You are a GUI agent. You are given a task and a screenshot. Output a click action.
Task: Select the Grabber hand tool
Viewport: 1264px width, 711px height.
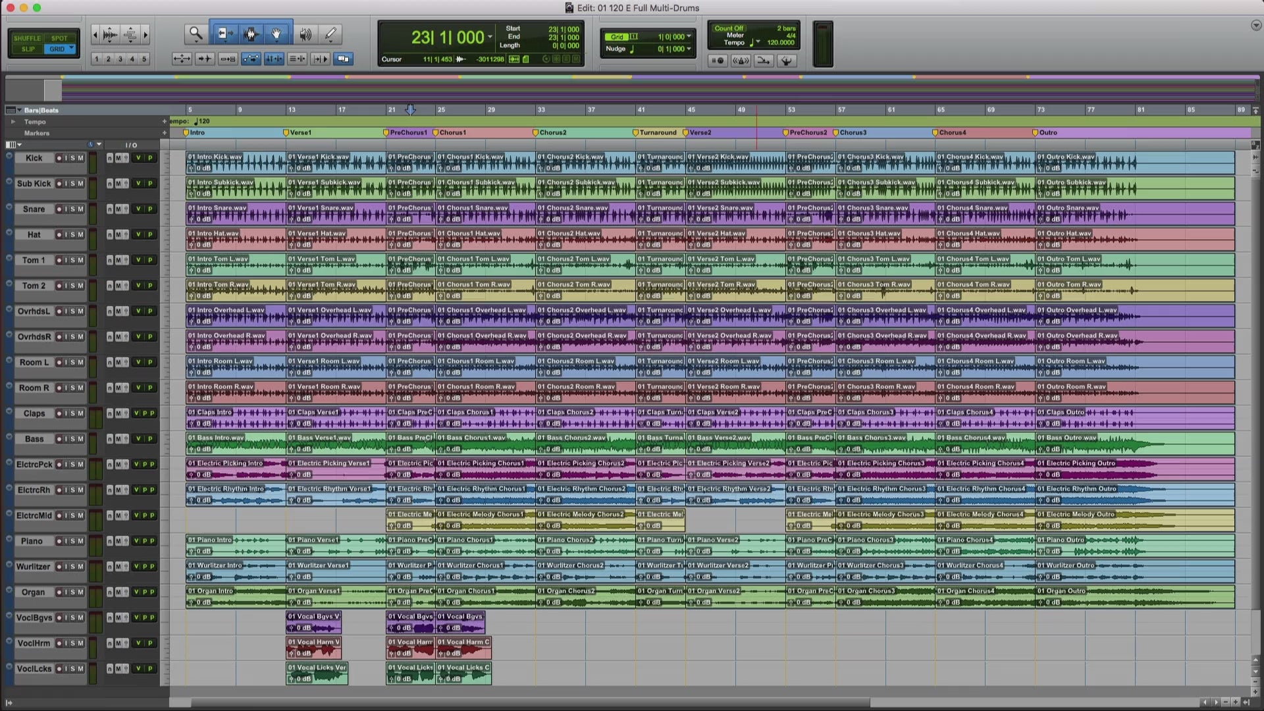tap(277, 34)
